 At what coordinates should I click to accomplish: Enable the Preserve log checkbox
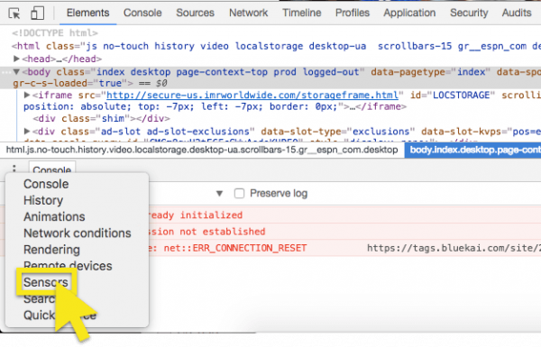pyautogui.click(x=239, y=193)
